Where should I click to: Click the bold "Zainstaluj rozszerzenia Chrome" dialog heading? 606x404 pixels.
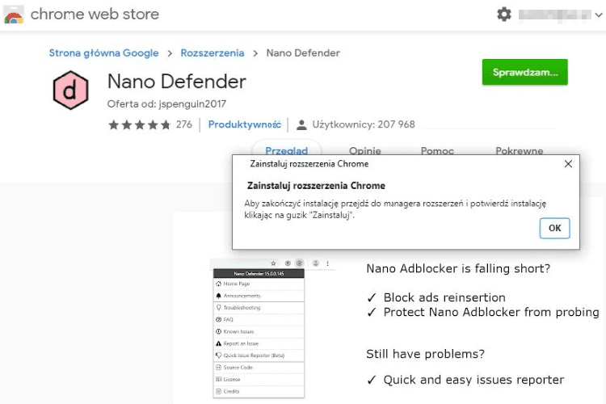point(316,186)
